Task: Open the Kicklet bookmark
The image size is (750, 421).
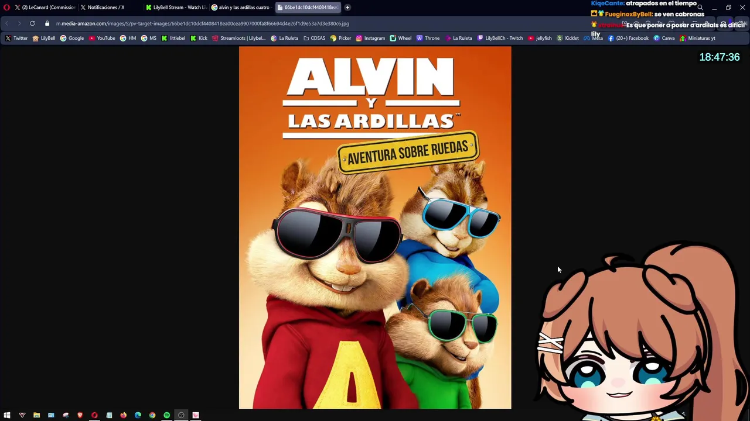Action: point(568,38)
